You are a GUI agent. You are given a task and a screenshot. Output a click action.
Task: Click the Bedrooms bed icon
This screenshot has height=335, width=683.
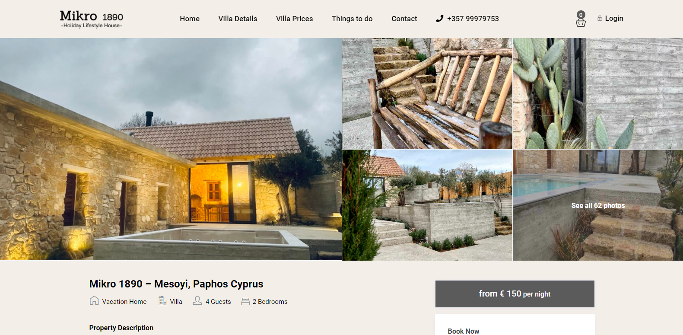coord(245,301)
